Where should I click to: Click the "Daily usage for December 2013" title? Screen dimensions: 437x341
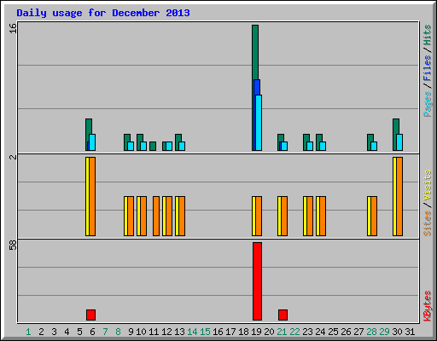pos(103,13)
